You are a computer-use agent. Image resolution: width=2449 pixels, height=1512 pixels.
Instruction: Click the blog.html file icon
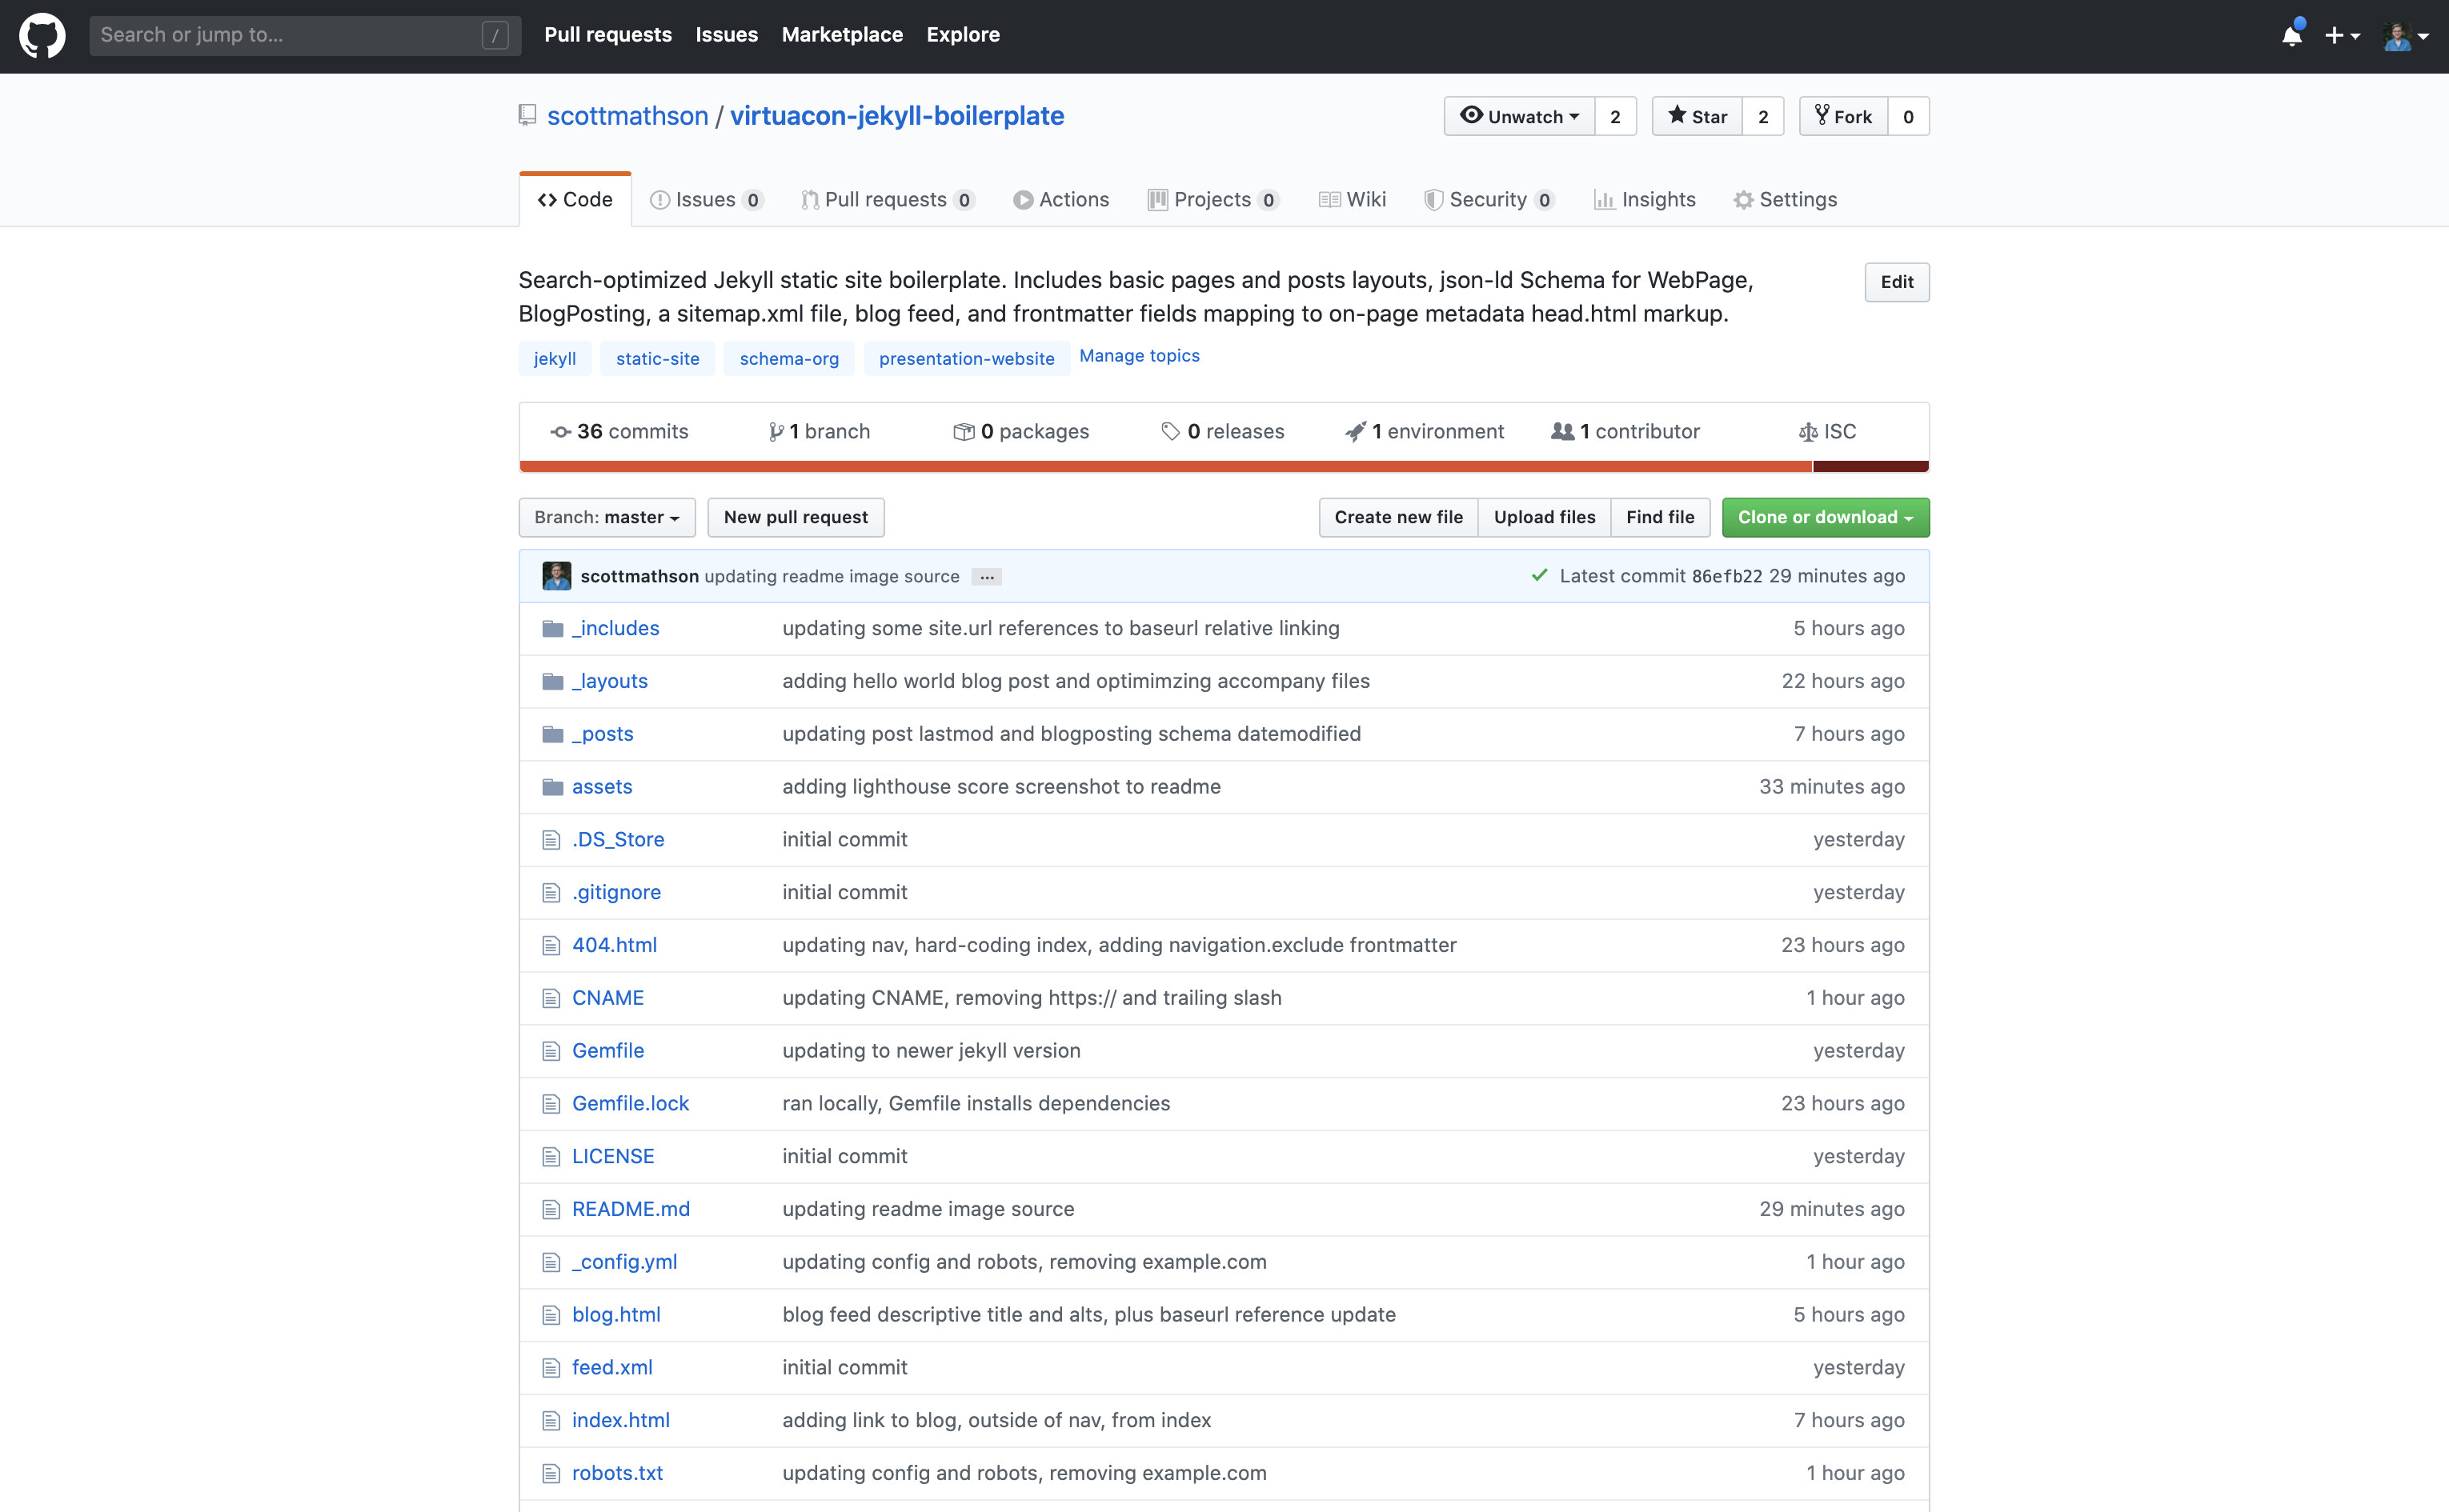(x=551, y=1315)
